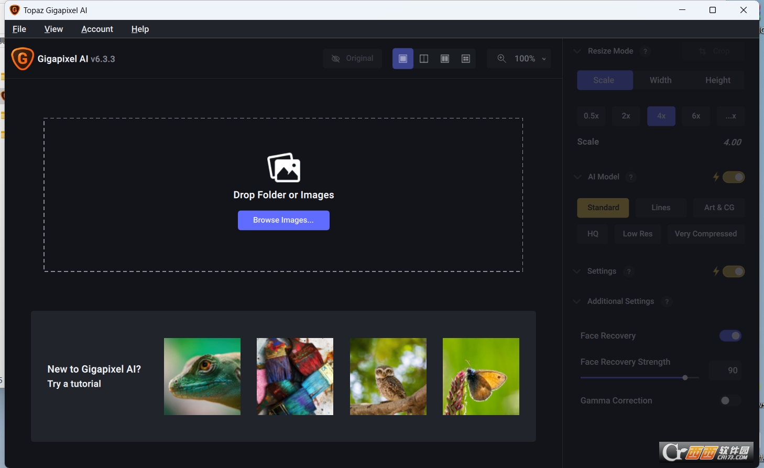Image resolution: width=764 pixels, height=468 pixels.
Task: Click the Crop button
Action: pos(714,51)
